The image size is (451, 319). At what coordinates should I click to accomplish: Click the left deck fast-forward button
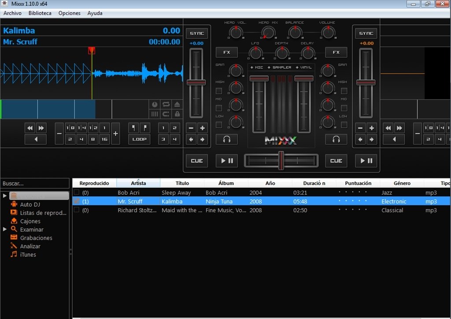pyautogui.click(x=41, y=128)
